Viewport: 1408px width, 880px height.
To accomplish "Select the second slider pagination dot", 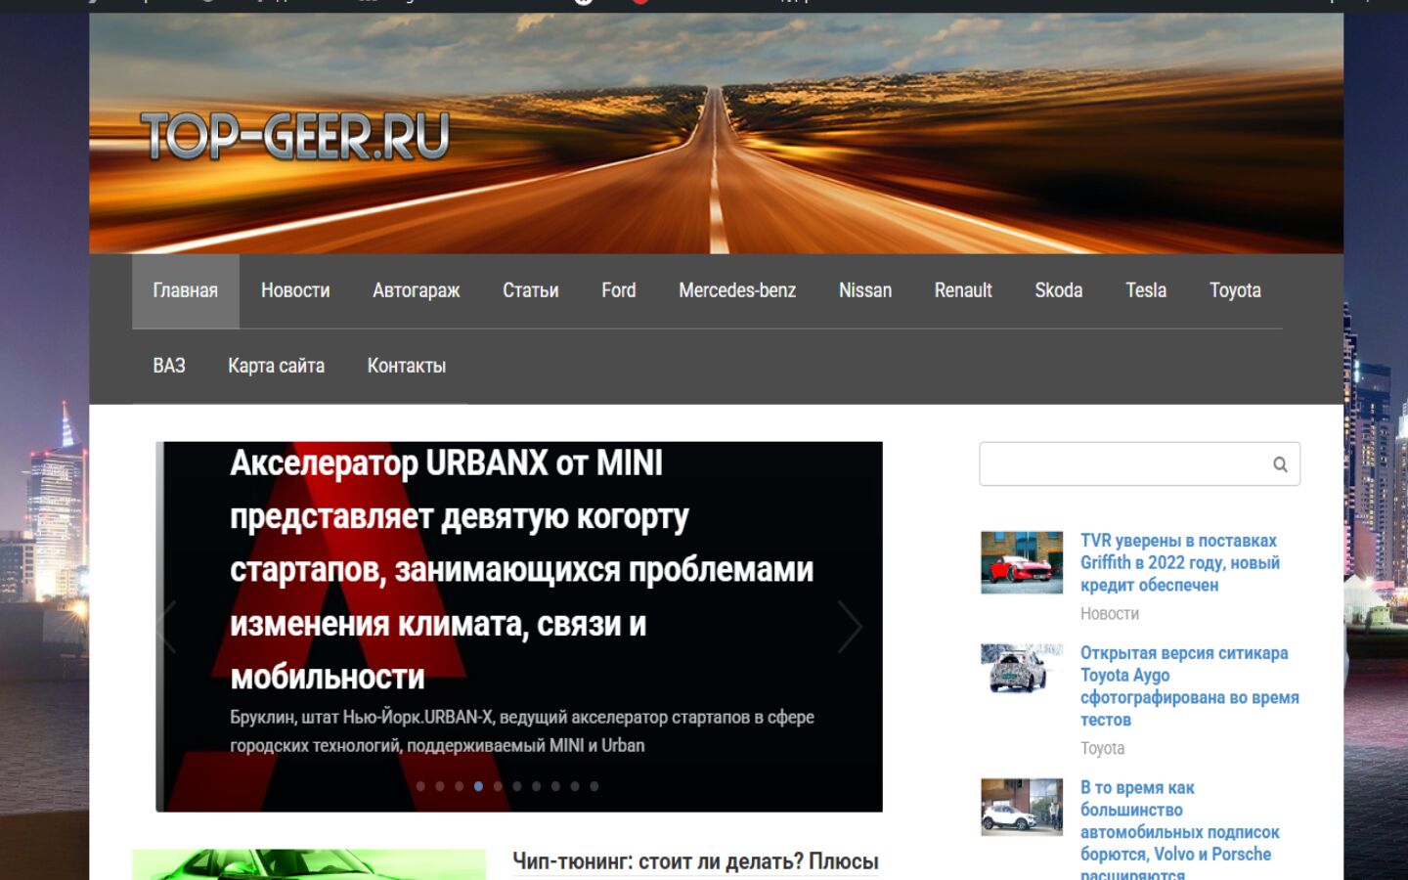I will pyautogui.click(x=440, y=786).
